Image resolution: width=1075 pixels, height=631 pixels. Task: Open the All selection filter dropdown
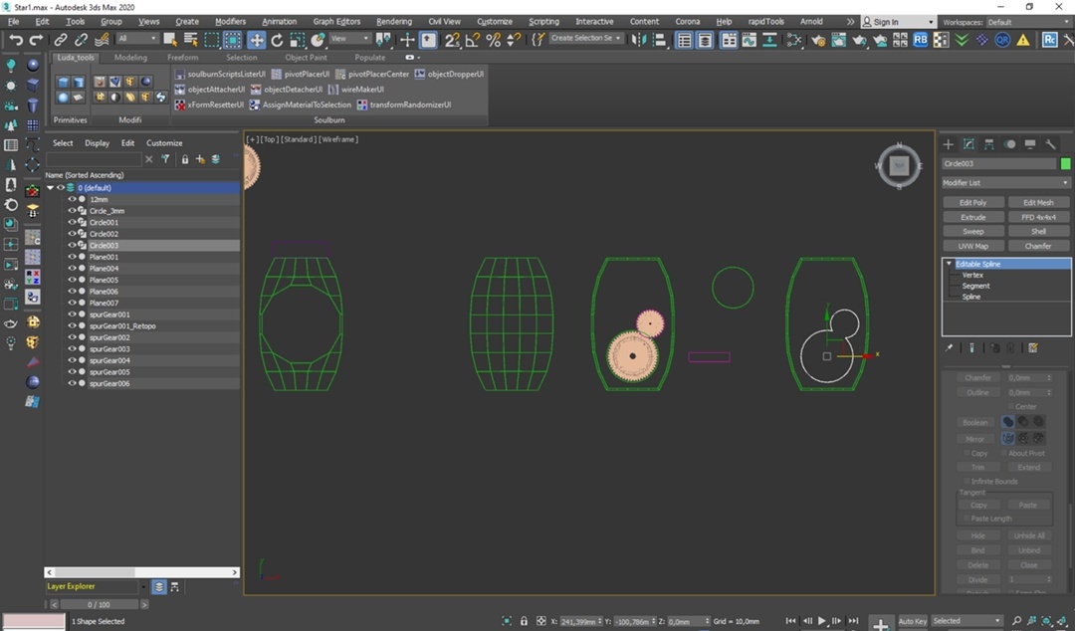coord(137,39)
